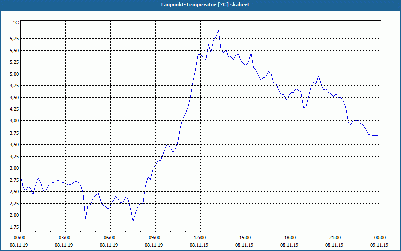Select the 4,25 y-axis value
Viewport: 401px width, 251px height.
pos(15,109)
